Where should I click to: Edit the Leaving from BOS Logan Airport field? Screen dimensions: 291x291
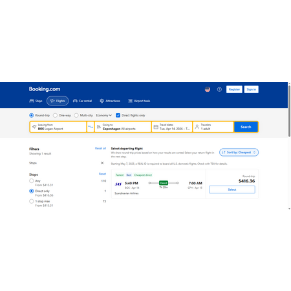click(x=58, y=127)
